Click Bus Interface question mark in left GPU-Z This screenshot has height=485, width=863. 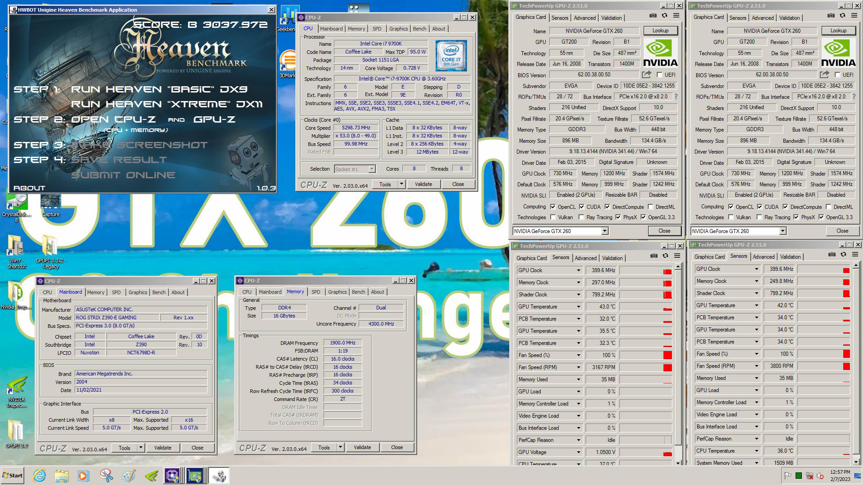(x=676, y=97)
